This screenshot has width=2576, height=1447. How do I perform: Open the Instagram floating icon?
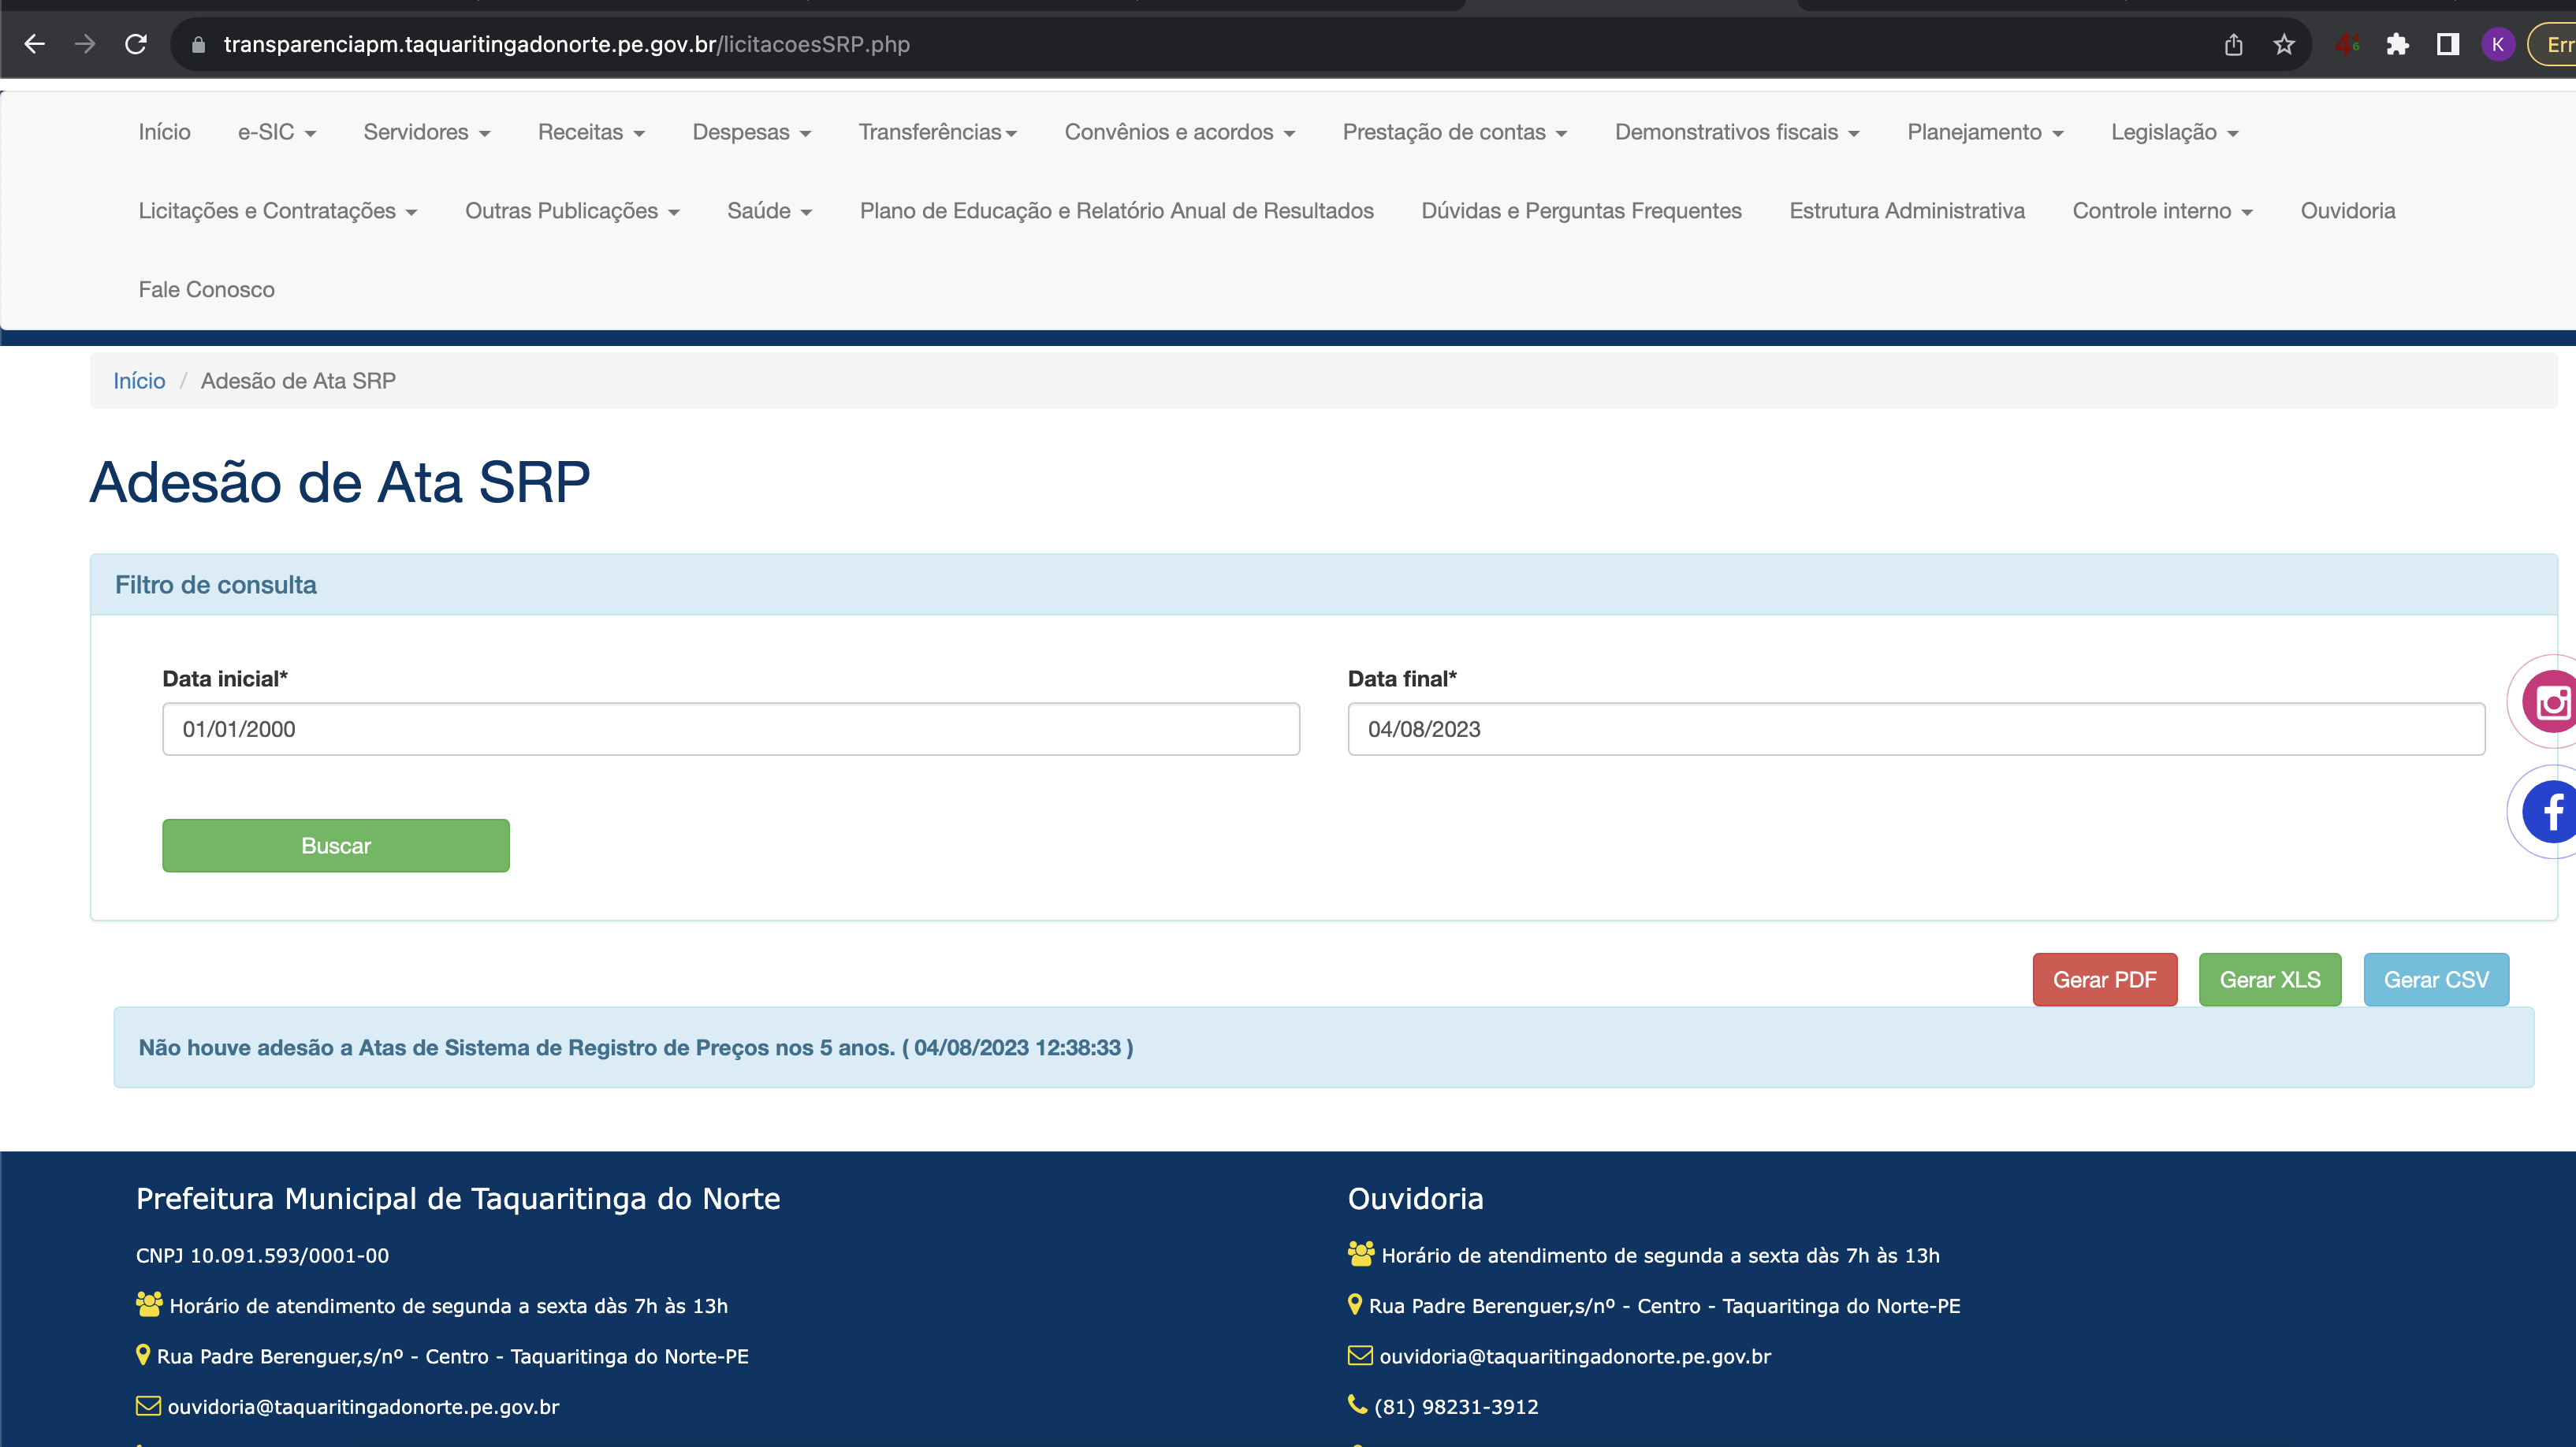(2551, 702)
